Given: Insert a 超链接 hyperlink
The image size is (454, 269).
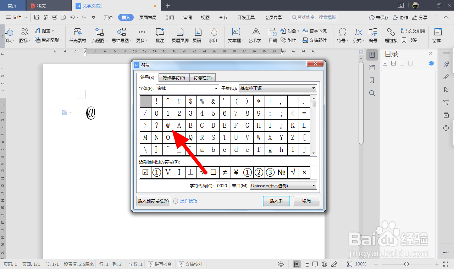Looking at the screenshot, I should tap(391, 35).
